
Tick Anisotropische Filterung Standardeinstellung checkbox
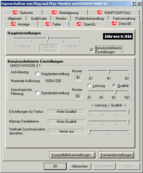coord(37,93)
